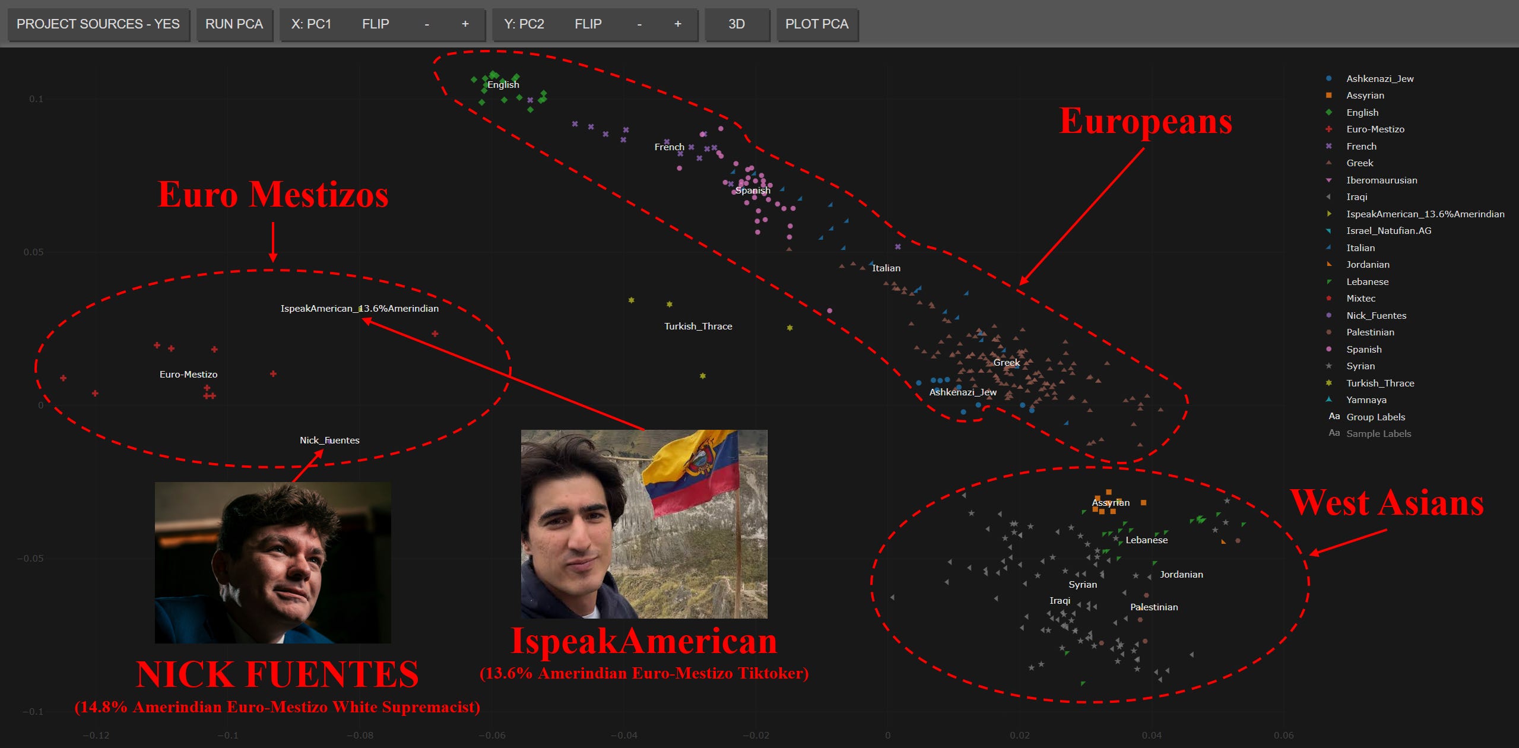Switch to 3D plot mode
Screen dimensions: 1519x748
coord(737,24)
